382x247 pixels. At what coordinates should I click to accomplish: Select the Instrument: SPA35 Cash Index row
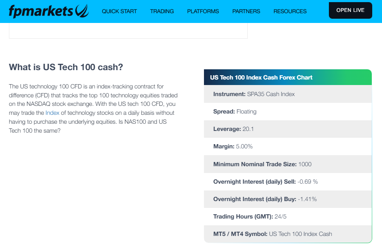click(x=288, y=94)
